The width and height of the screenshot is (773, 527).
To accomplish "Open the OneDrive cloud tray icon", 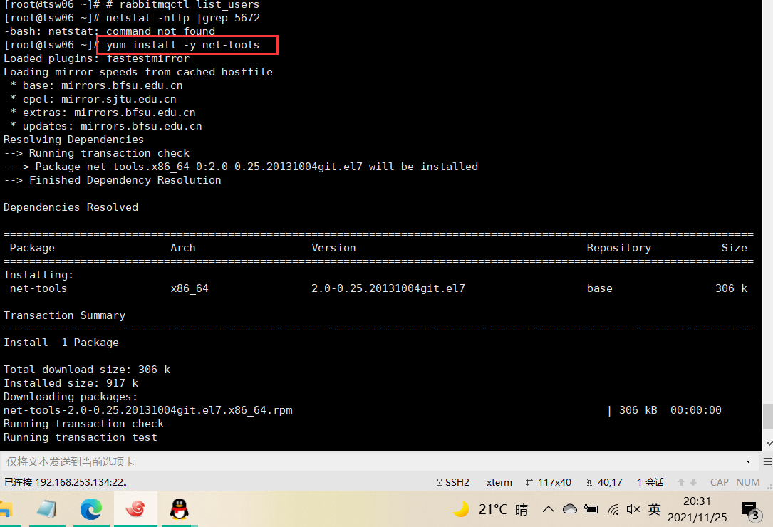I will pos(570,508).
